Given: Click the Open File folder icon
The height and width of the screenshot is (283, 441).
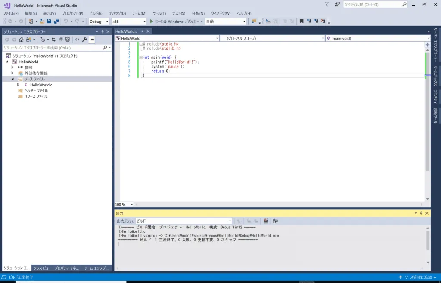Looking at the screenshot, I should 42,22.
